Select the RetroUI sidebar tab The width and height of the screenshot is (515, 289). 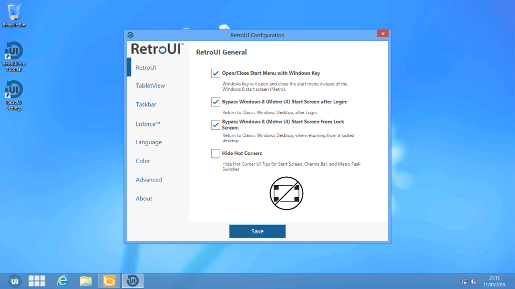click(146, 68)
